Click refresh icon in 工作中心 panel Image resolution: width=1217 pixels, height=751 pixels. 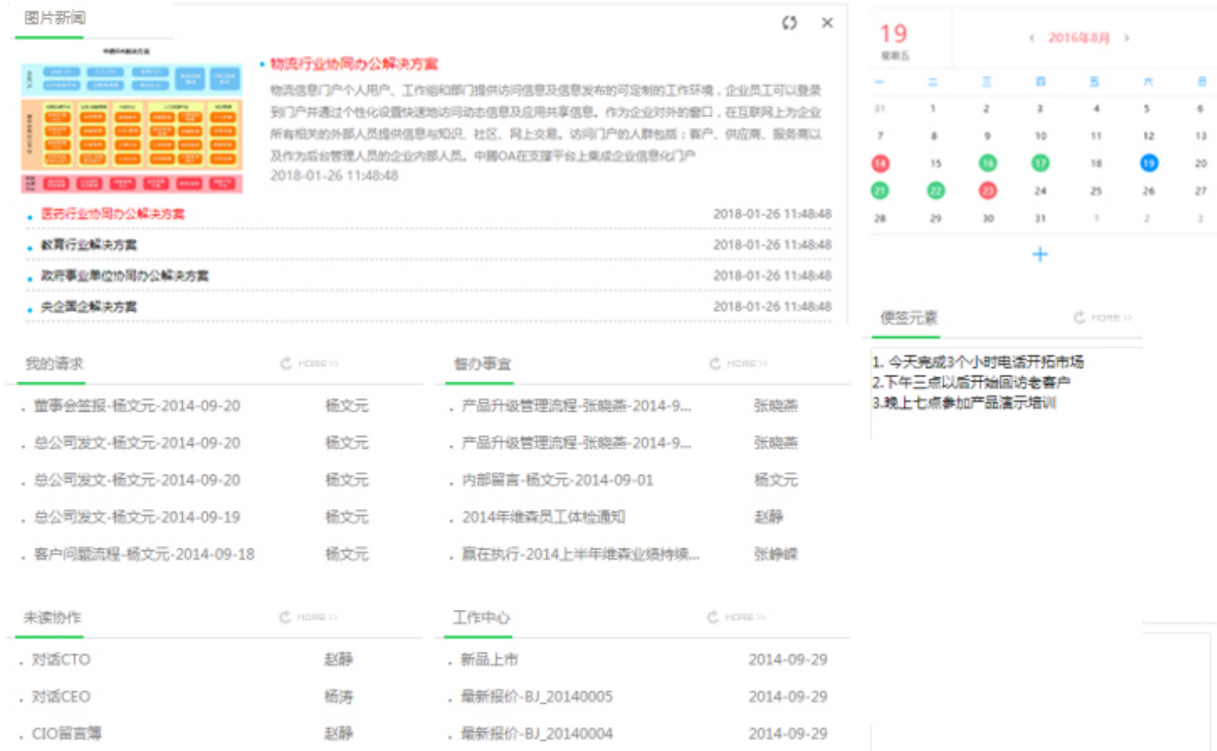pos(713,617)
